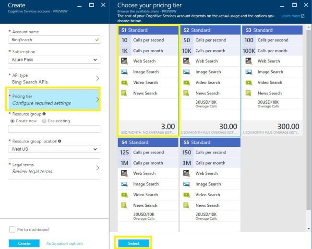Open the Automation options link
This screenshot has height=249, width=312.
(x=65, y=243)
